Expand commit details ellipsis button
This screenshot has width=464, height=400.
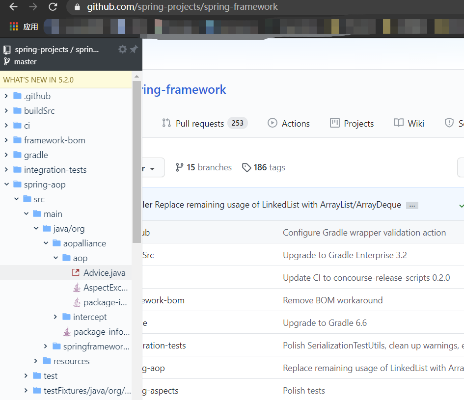[412, 205]
